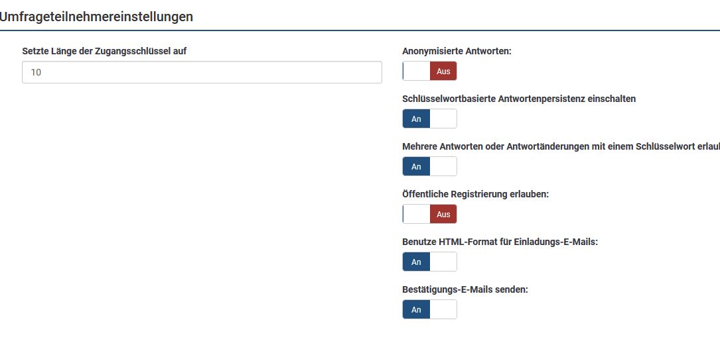Click the empty right half of HTML-Format switch
Image resolution: width=720 pixels, height=351 pixels.
point(443,262)
